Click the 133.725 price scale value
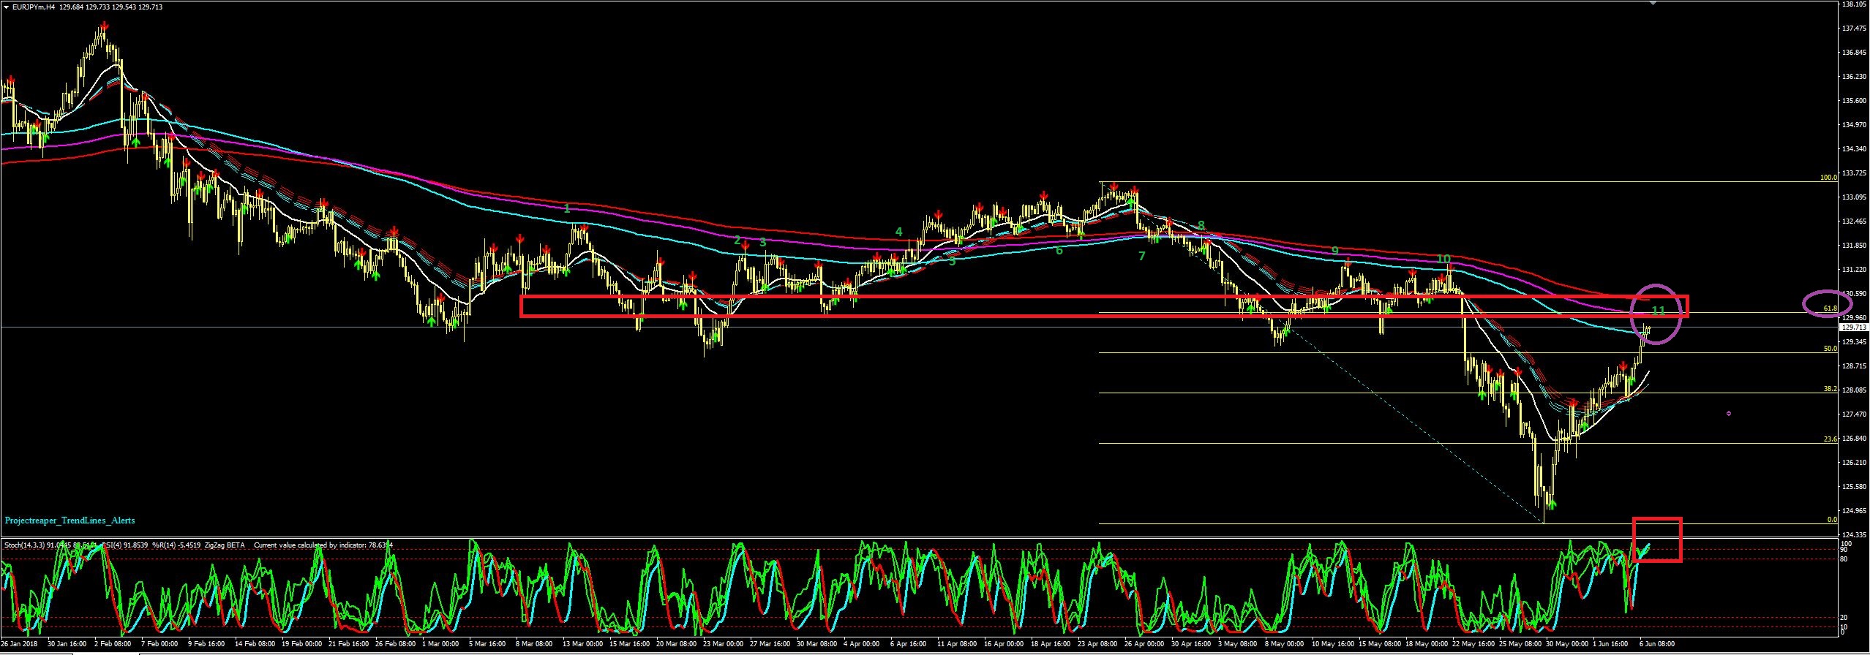This screenshot has width=1870, height=655. coord(1855,173)
